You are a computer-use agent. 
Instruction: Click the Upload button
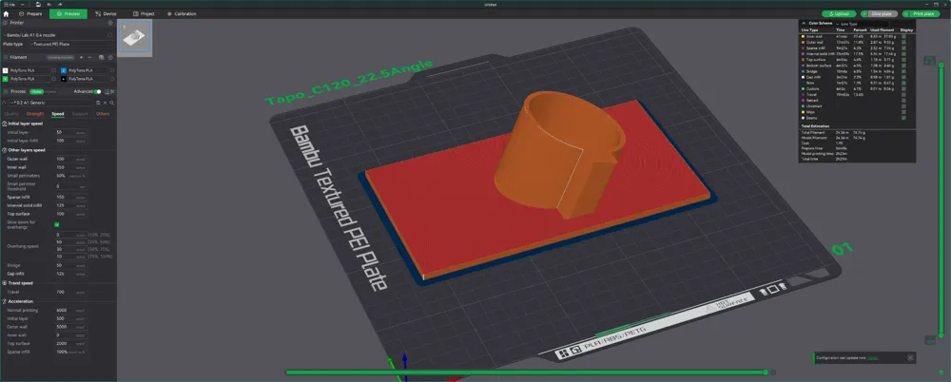coord(839,13)
